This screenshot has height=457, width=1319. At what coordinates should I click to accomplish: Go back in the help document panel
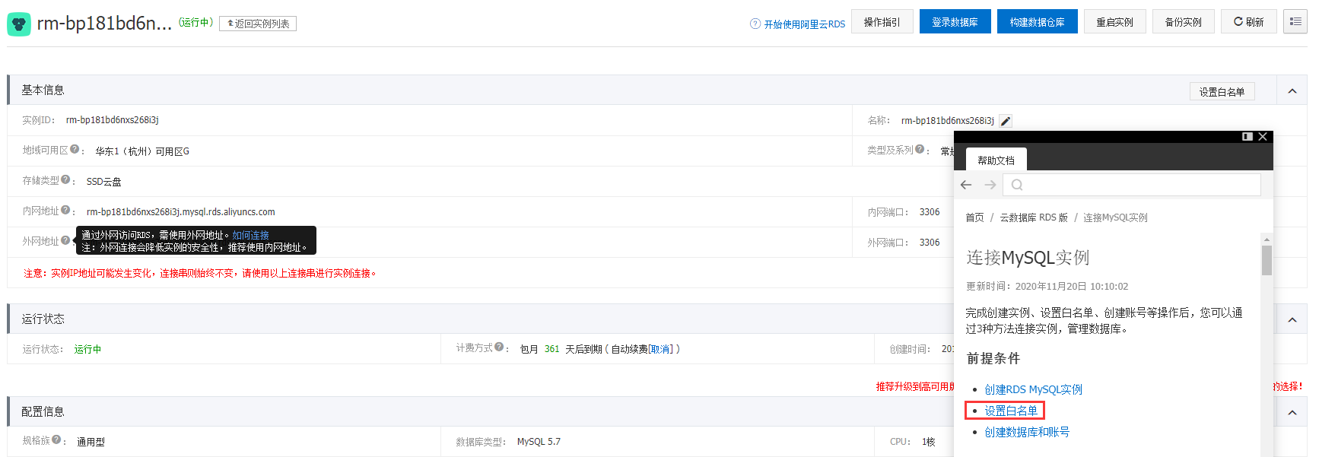[966, 185]
